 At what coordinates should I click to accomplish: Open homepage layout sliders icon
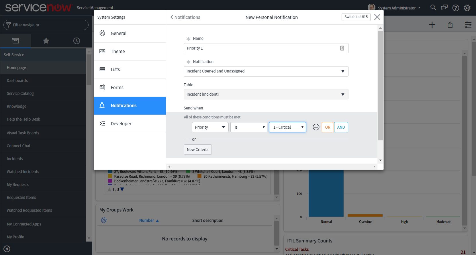point(468,25)
